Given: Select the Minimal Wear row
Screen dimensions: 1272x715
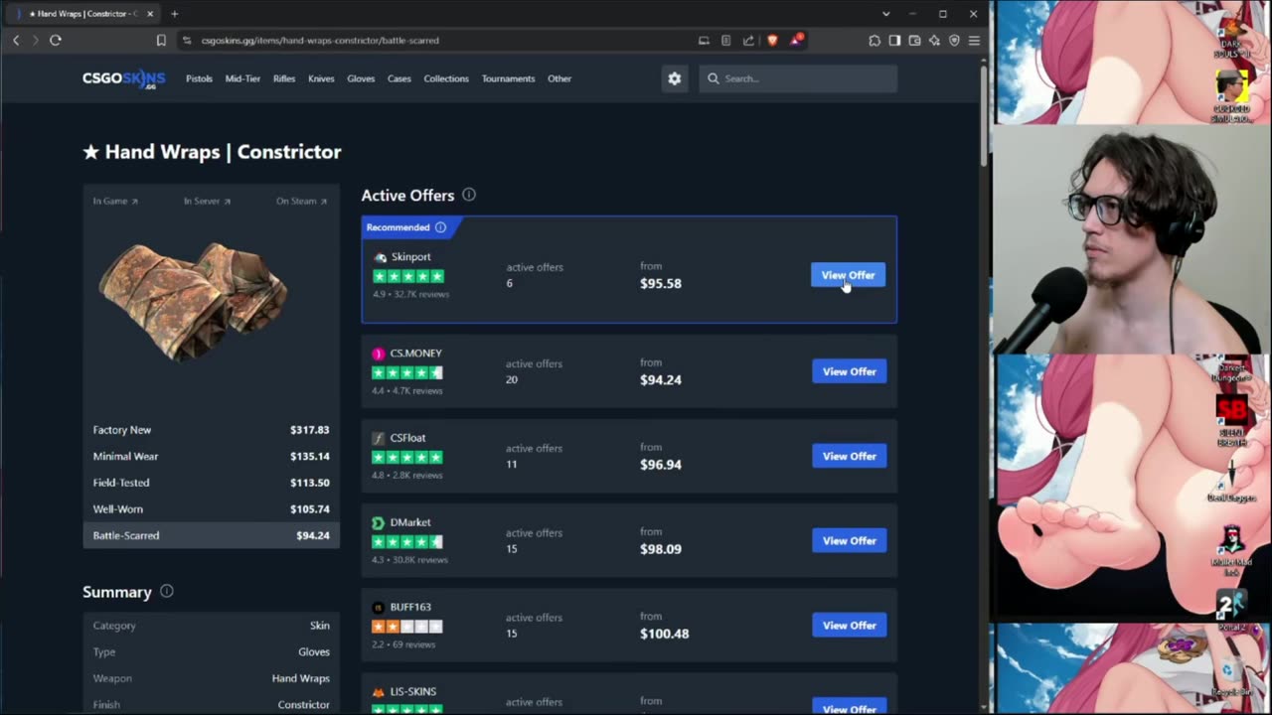Looking at the screenshot, I should click(211, 456).
